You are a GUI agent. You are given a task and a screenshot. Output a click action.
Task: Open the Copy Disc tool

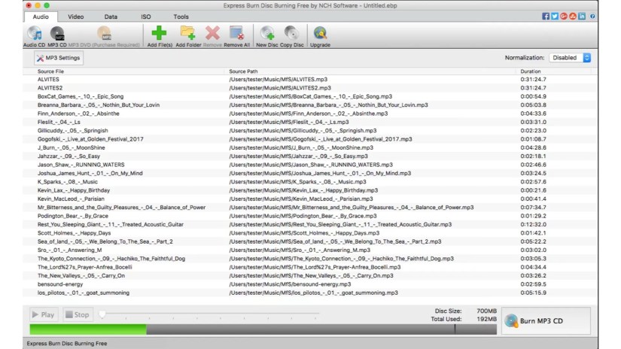click(292, 36)
